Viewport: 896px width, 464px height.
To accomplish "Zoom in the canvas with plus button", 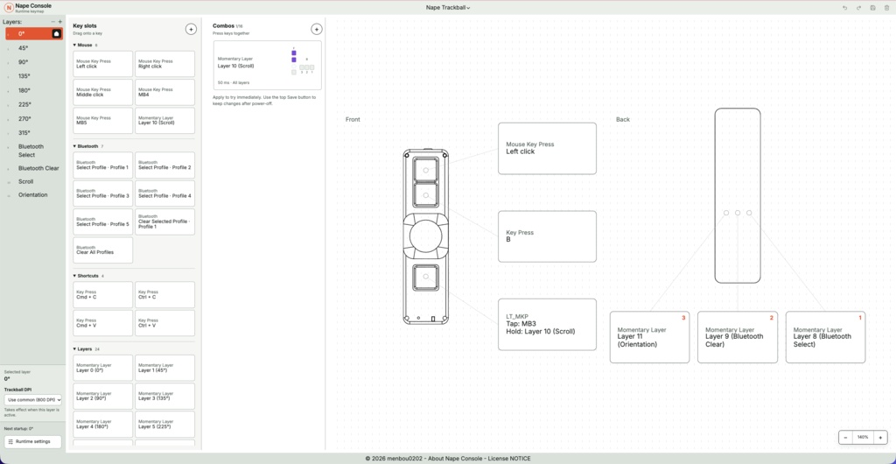I will (880, 437).
